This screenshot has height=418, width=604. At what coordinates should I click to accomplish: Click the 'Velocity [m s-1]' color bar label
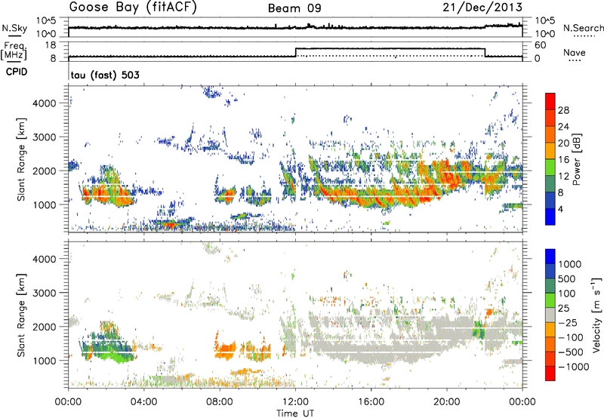pos(596,315)
